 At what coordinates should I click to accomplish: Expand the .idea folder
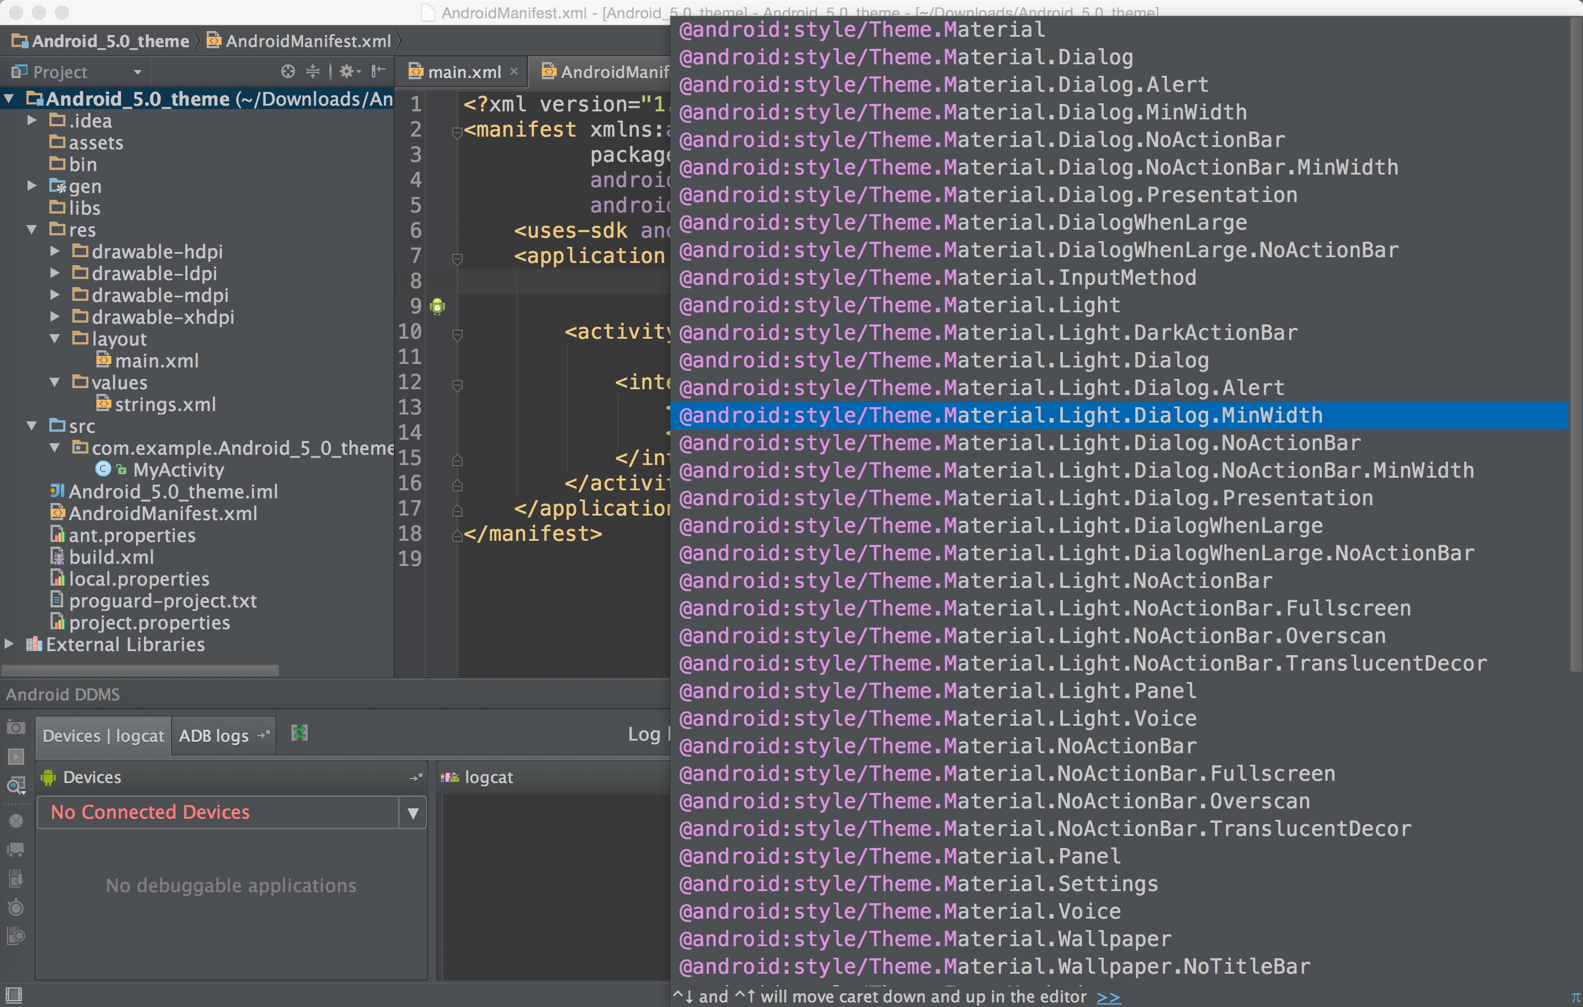(32, 121)
